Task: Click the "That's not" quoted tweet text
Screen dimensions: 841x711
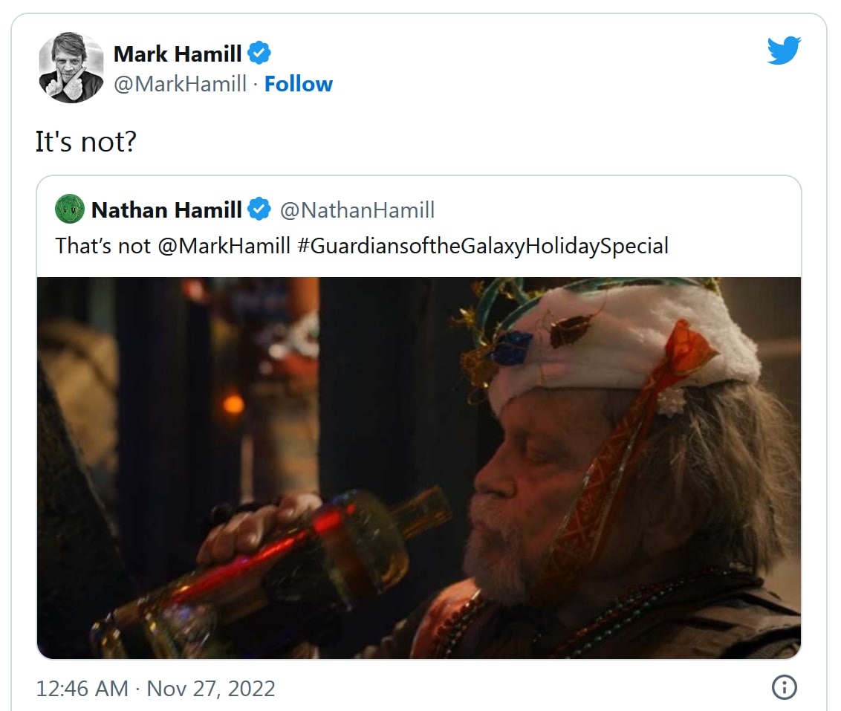Action: click(x=103, y=246)
